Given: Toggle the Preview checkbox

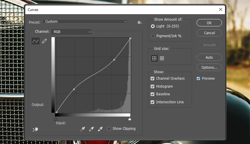Looking at the screenshot, I should click(x=198, y=78).
